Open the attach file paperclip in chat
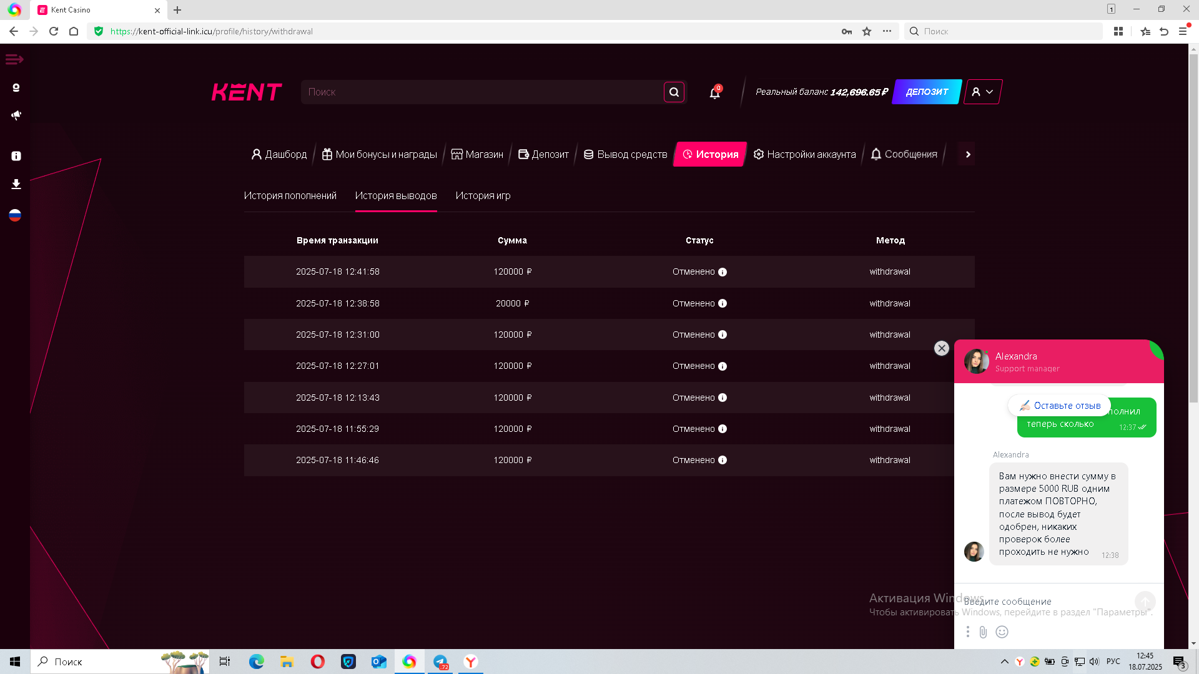1199x674 pixels. click(983, 632)
